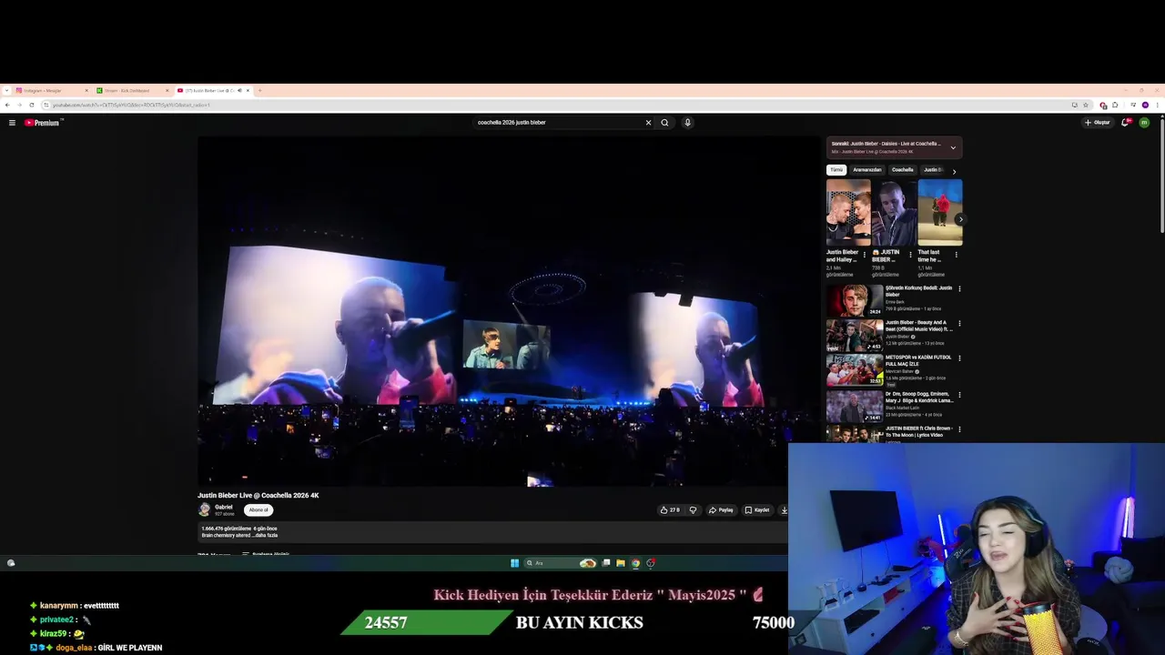Open Justin Bieber and Hailey Short thumbnail
The image size is (1165, 655).
(x=848, y=213)
